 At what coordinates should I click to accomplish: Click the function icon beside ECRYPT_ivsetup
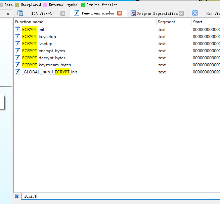coord(17,43)
